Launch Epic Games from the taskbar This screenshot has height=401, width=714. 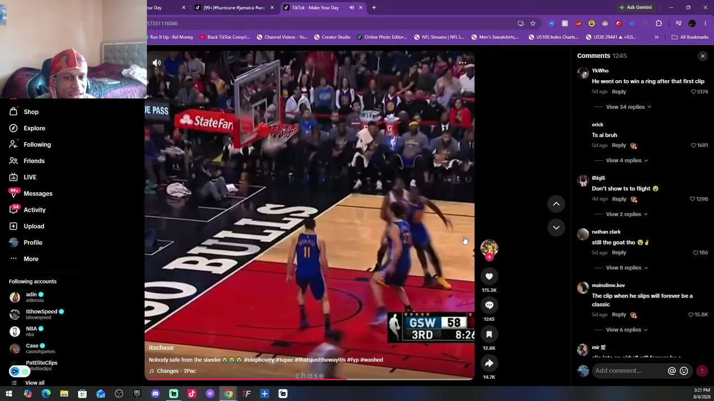137,394
